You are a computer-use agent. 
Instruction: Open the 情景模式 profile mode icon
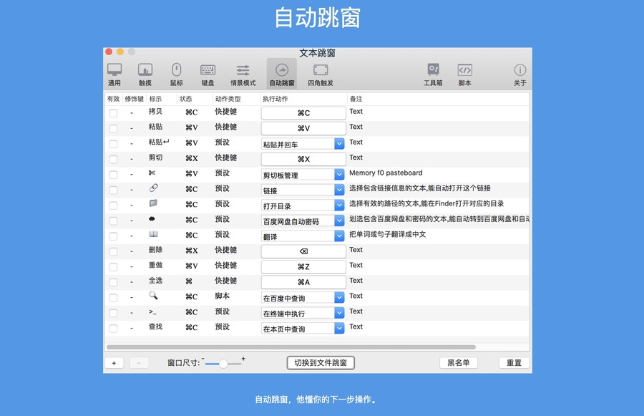(x=243, y=74)
